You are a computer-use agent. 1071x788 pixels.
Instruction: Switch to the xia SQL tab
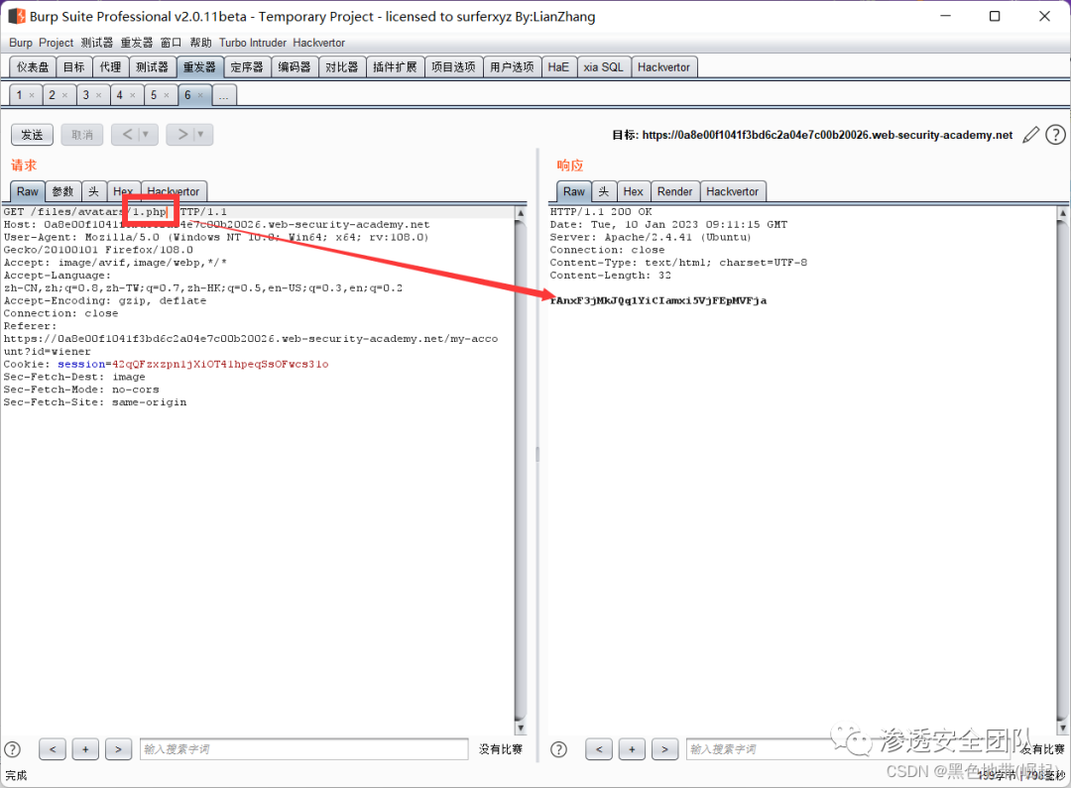[603, 67]
